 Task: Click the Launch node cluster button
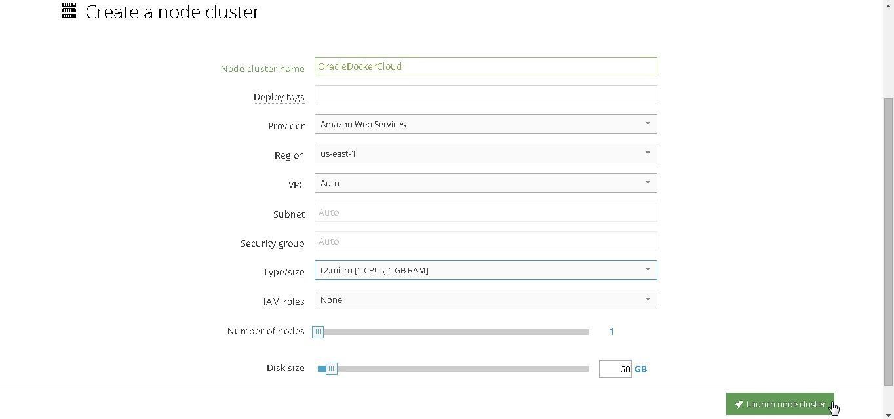pos(780,404)
